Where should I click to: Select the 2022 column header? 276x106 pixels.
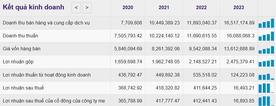201,7
